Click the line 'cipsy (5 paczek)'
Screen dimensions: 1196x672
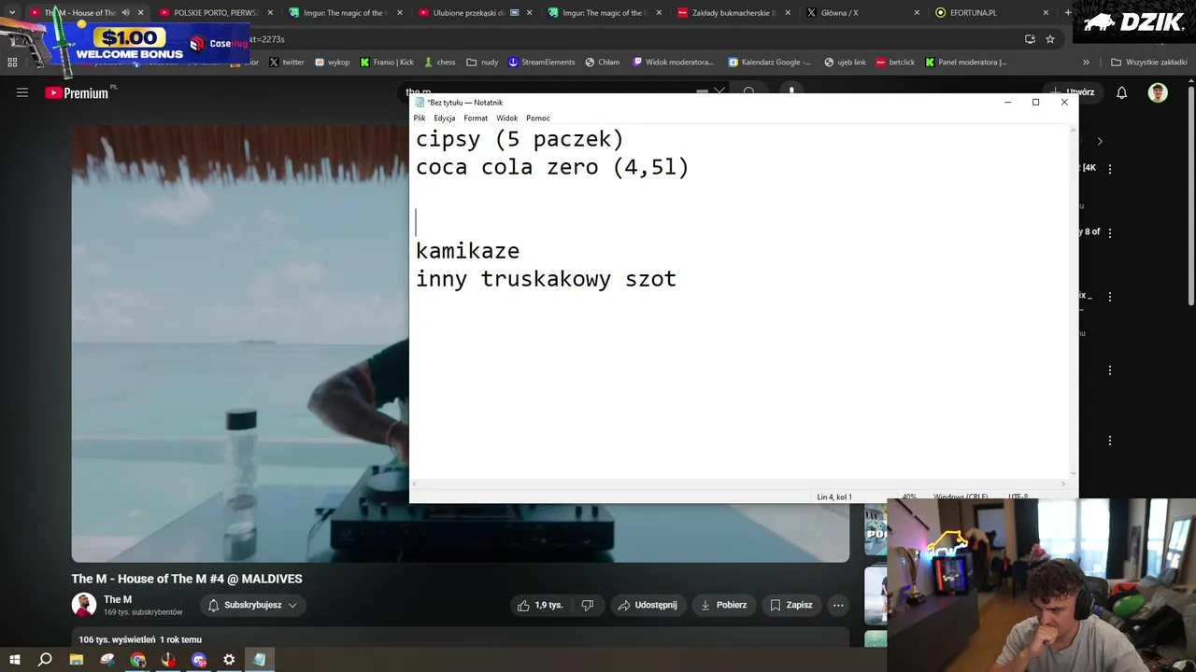[520, 139]
